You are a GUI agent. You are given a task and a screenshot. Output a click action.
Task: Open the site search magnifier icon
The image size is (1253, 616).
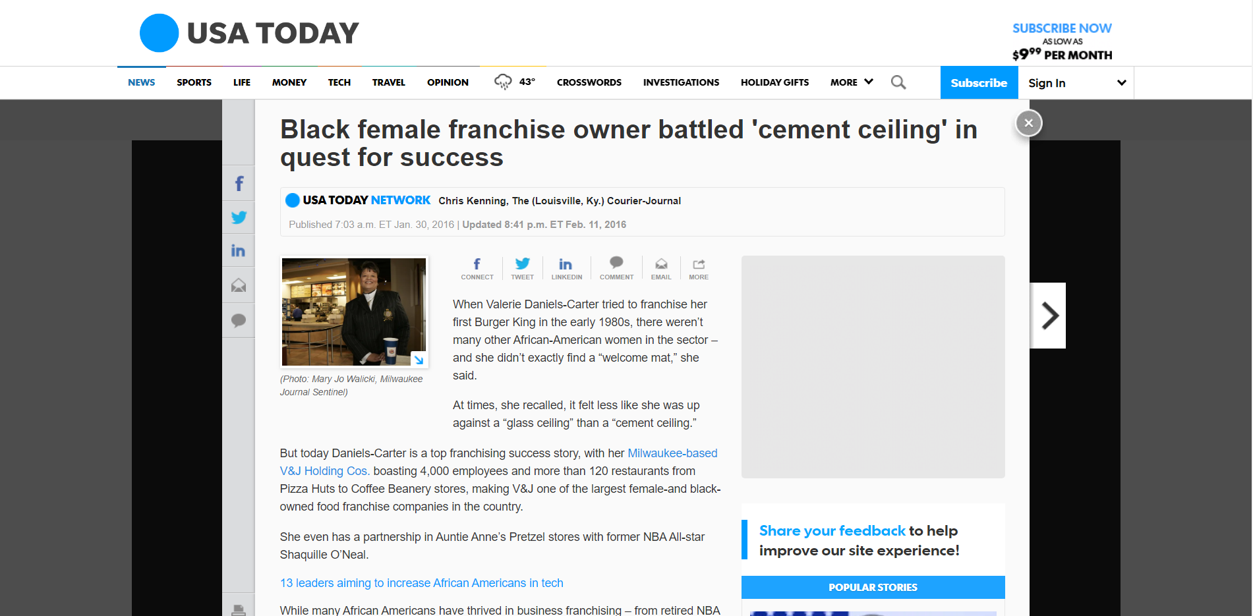click(x=898, y=82)
